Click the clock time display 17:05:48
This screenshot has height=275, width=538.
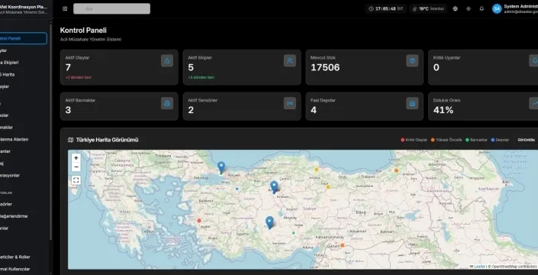click(x=386, y=8)
